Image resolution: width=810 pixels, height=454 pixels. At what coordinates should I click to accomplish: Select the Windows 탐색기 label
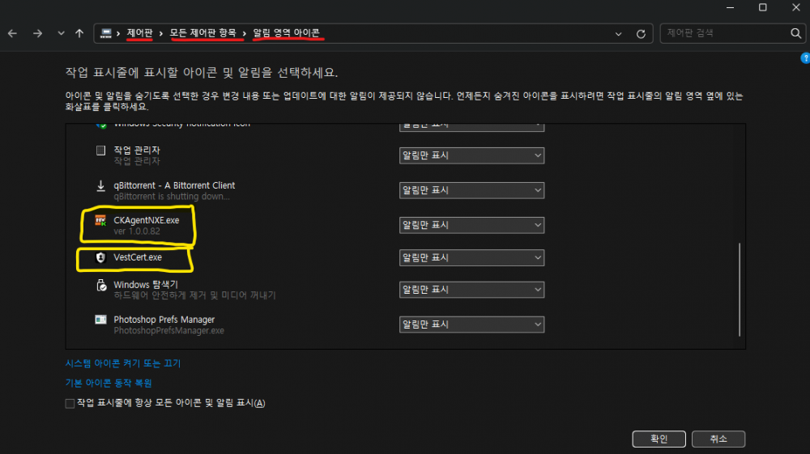tap(146, 285)
